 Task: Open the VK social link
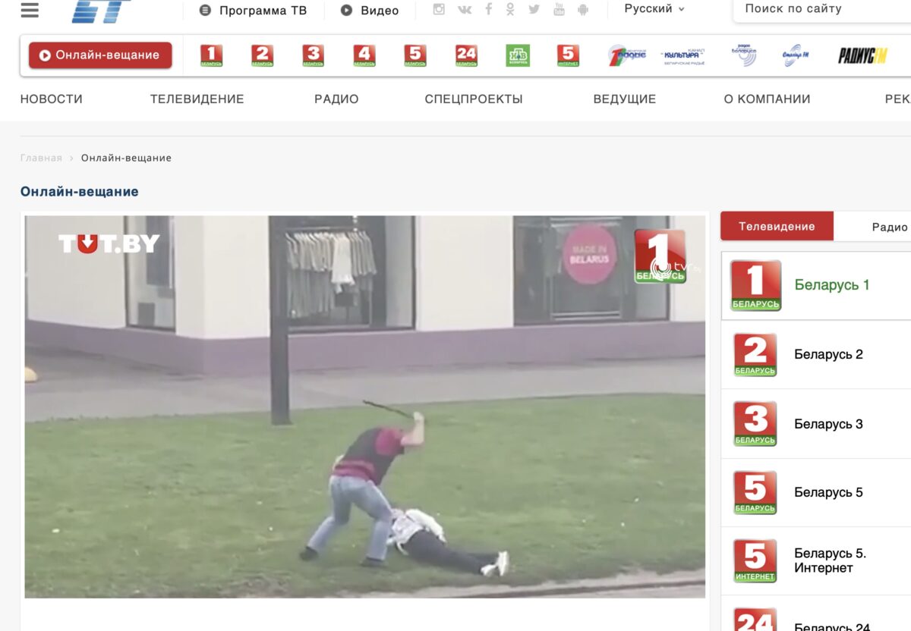pyautogui.click(x=465, y=9)
